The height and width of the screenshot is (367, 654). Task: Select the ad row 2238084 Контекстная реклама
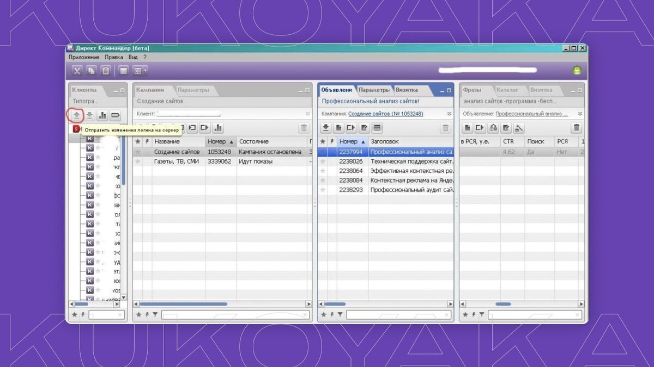coord(386,181)
